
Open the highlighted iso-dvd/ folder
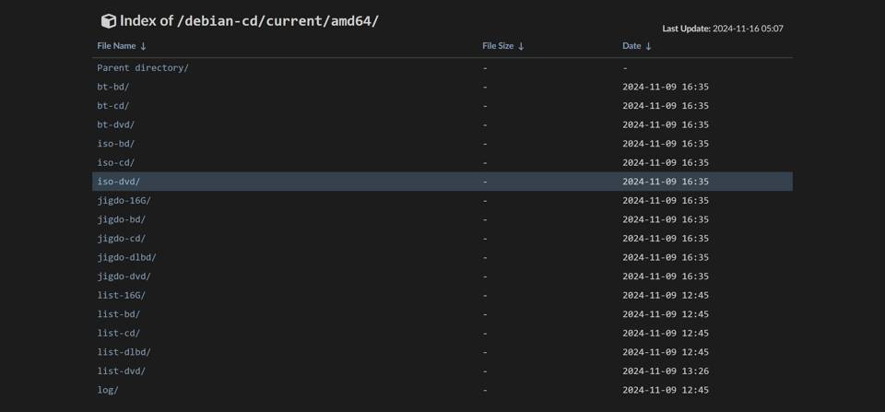point(118,182)
